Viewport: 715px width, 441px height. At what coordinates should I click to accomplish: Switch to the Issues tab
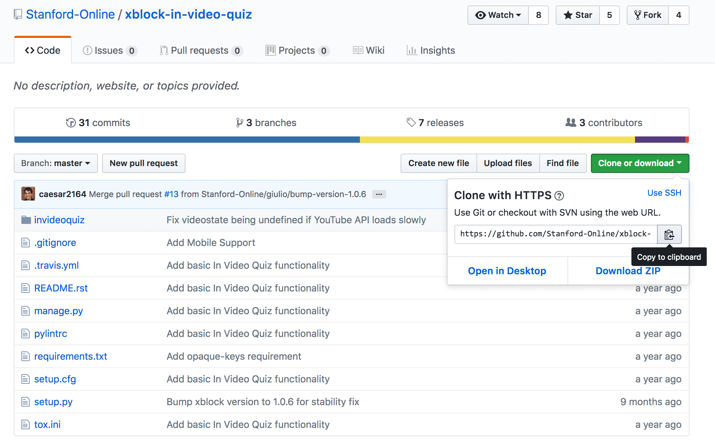point(110,50)
